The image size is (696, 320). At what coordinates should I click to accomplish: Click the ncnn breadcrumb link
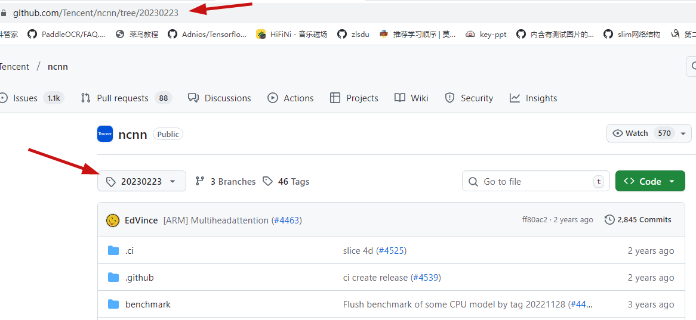pyautogui.click(x=58, y=67)
